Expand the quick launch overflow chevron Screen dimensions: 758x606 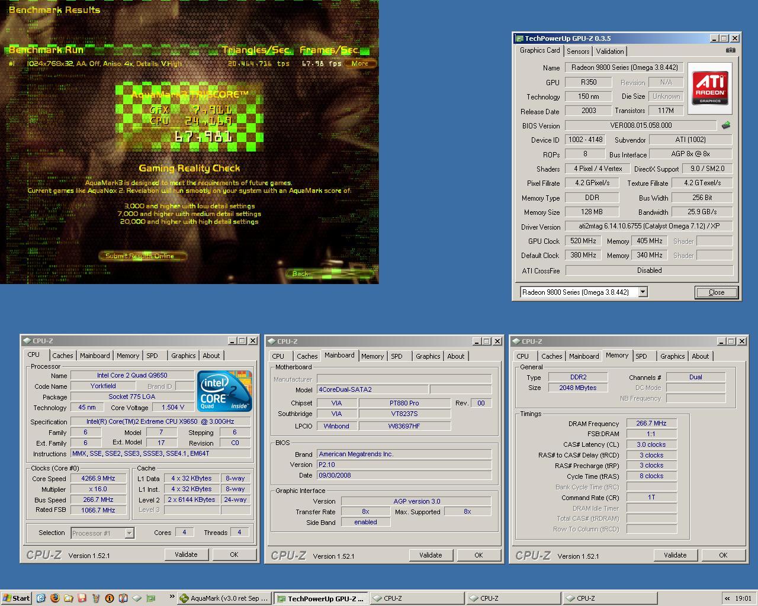(x=172, y=598)
